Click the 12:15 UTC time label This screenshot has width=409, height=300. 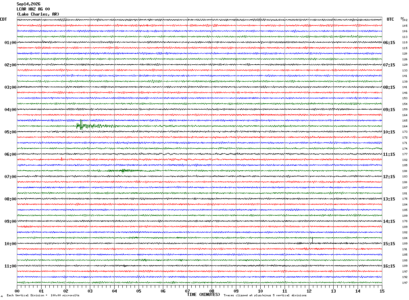coord(389,177)
